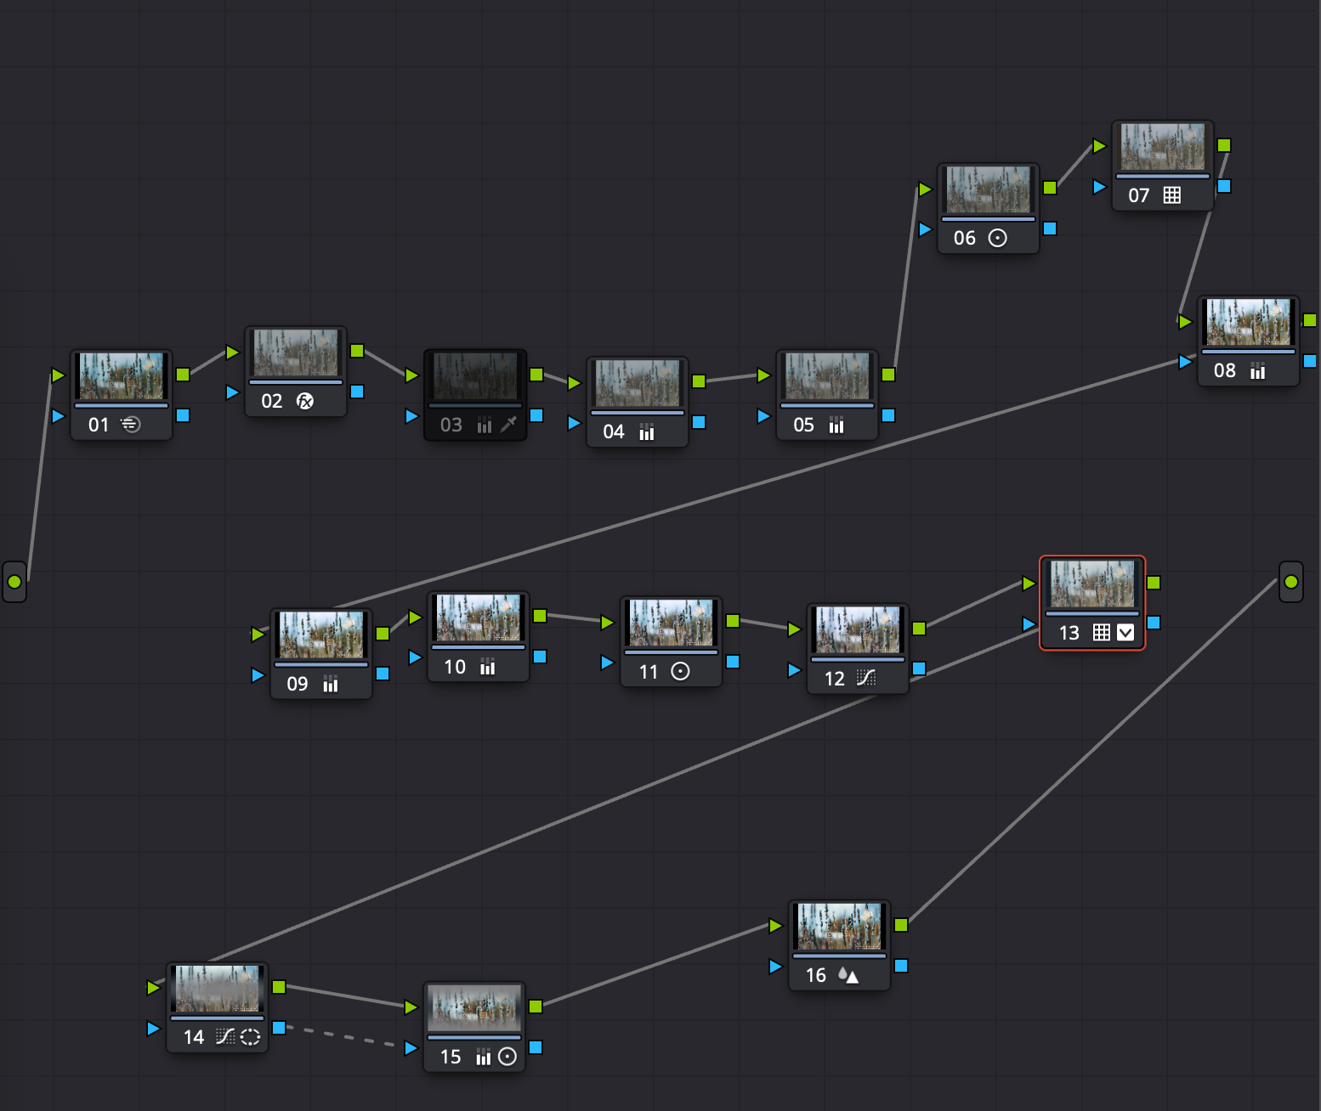1321x1111 pixels.
Task: Select the node 09 thumbnail
Action: (321, 634)
